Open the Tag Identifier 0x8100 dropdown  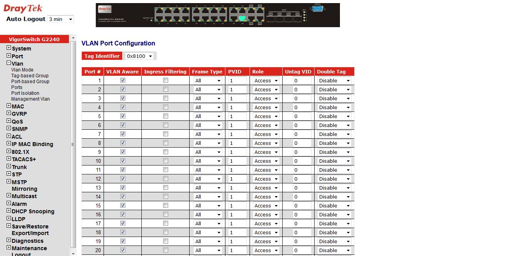[x=140, y=56]
